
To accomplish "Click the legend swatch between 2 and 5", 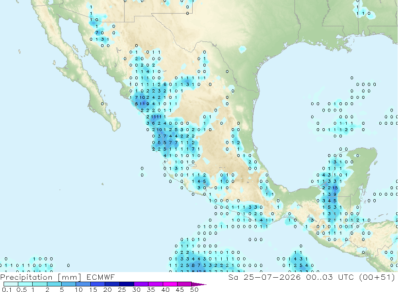I will 54,284.
